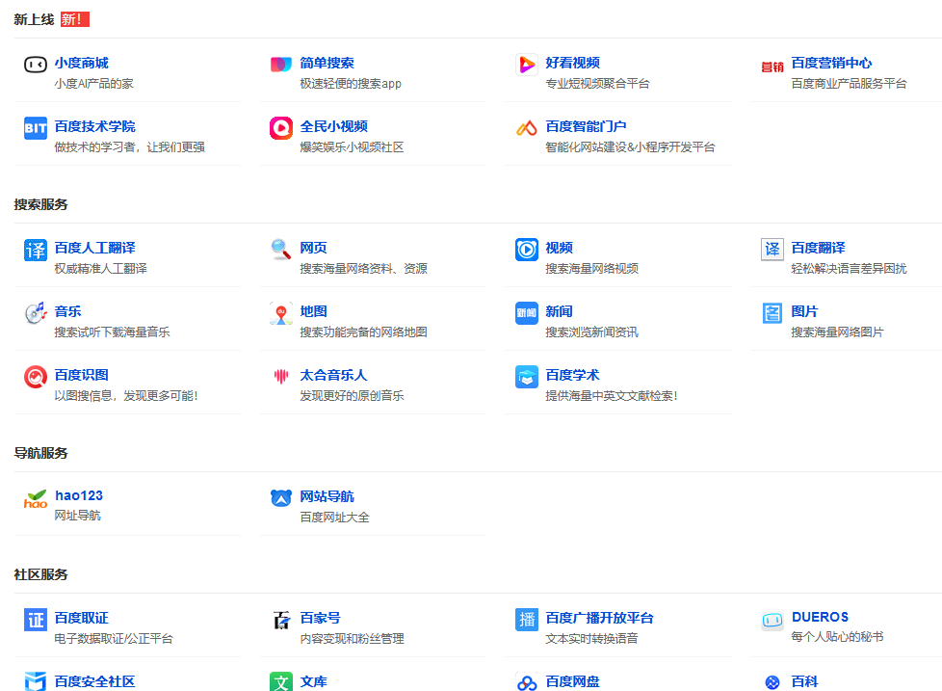Open the 音乐 link
Image resolution: width=942 pixels, height=691 pixels.
click(67, 312)
